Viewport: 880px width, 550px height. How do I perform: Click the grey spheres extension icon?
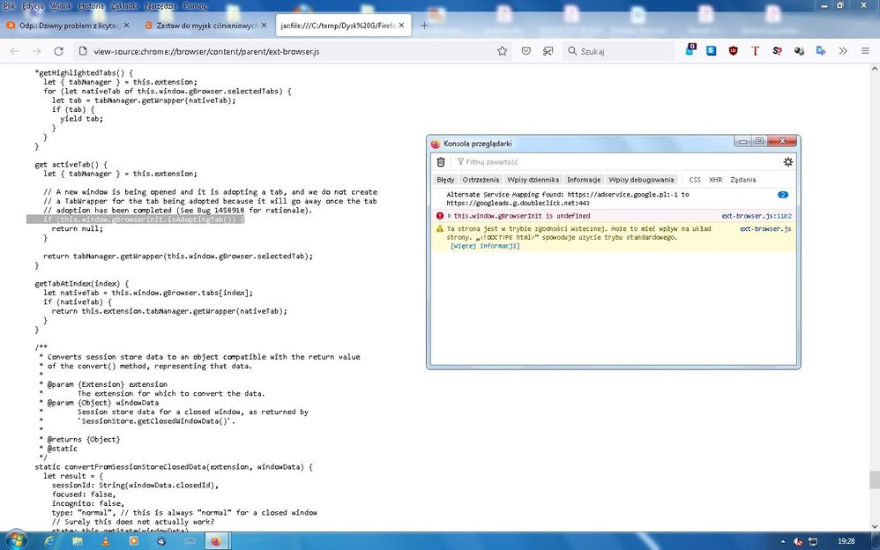[x=799, y=51]
